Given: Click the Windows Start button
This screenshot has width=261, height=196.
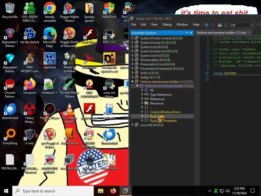Looking at the screenshot, I should tap(6, 191).
